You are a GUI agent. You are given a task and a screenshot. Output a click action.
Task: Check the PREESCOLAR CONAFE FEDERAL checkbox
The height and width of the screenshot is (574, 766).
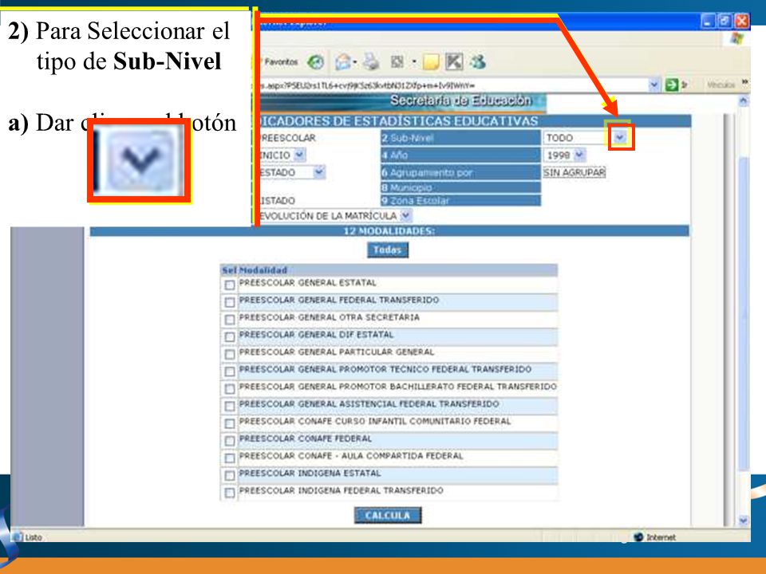point(230,441)
